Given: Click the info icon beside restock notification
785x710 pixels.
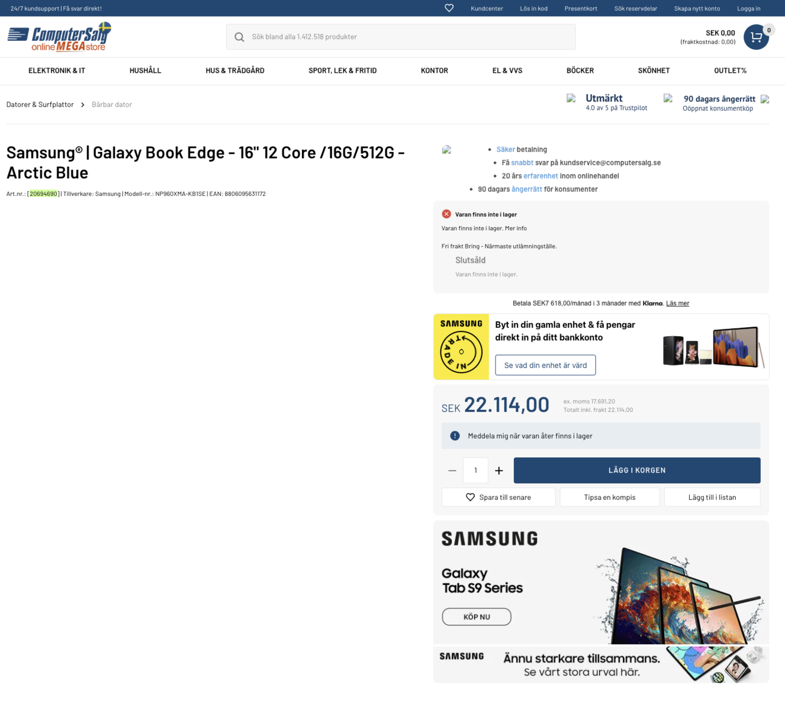Looking at the screenshot, I should tap(455, 436).
